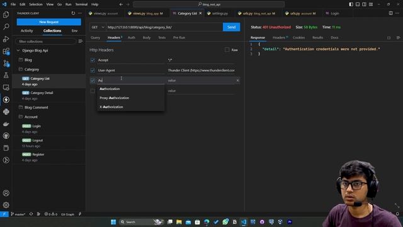
Task: Open Run and Debug view
Action: click(x=6, y=39)
